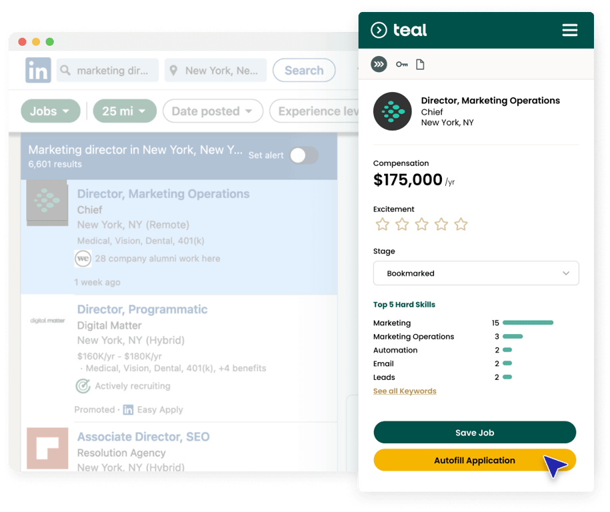Image resolution: width=610 pixels, height=512 pixels.
Task: Open the See all Keywords link
Action: click(x=405, y=391)
